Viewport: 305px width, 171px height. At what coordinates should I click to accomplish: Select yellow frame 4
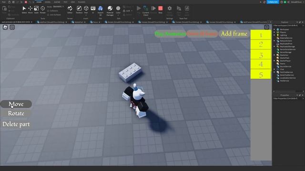[x=261, y=65]
